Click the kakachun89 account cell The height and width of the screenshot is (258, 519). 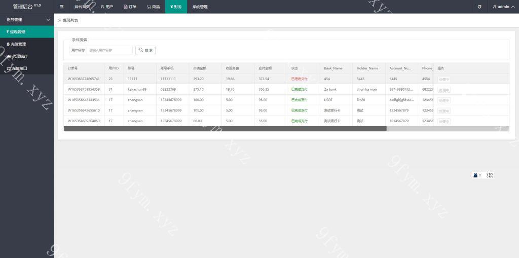[137, 89]
